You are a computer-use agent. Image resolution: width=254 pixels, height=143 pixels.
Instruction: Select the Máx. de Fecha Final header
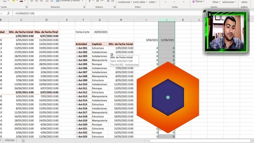click(x=46, y=32)
